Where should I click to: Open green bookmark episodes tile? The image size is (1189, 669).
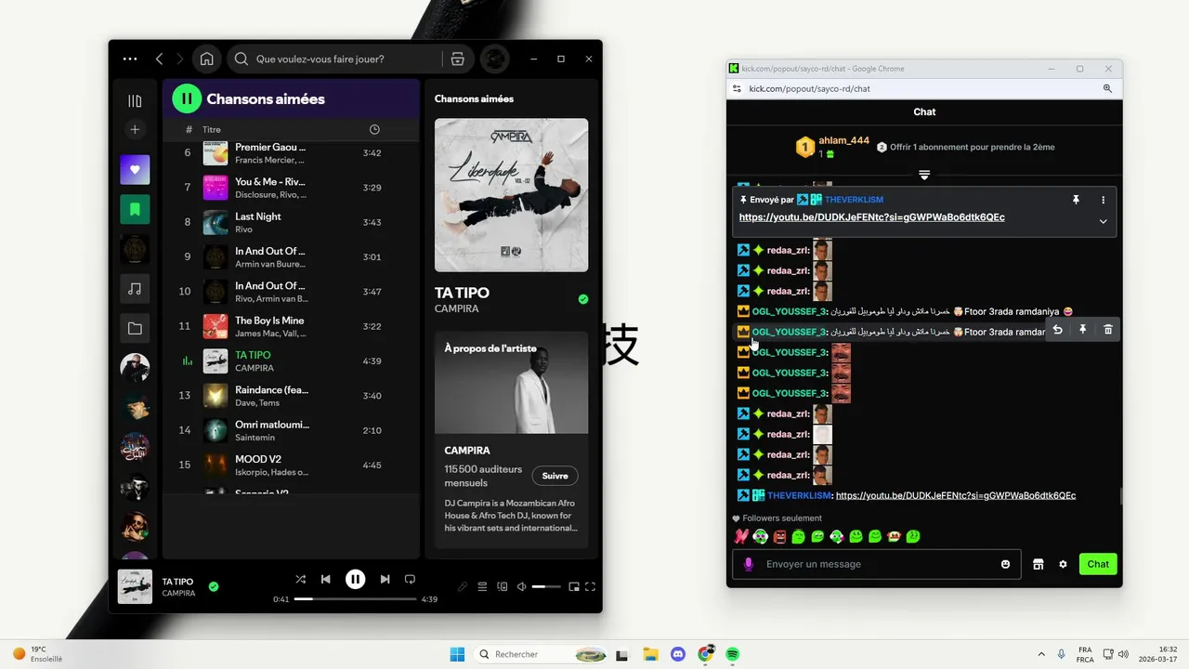[135, 209]
